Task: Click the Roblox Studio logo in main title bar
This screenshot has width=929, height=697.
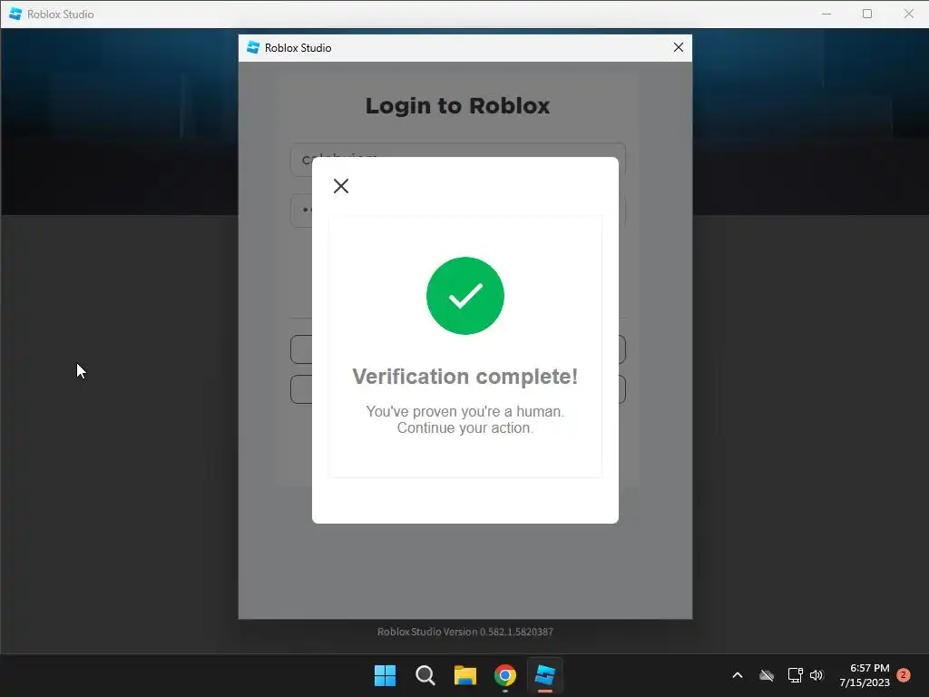Action: click(x=15, y=14)
